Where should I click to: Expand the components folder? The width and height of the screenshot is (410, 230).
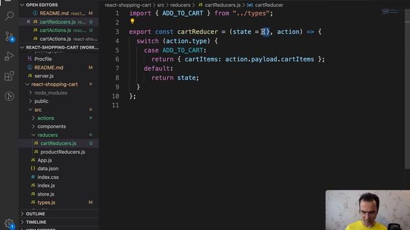(x=33, y=126)
